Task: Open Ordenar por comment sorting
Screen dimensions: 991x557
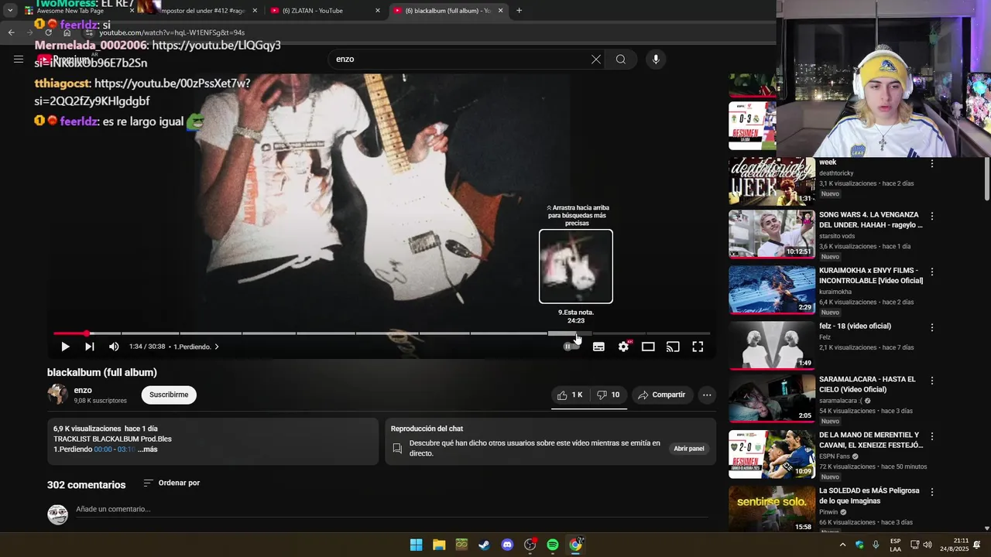Action: [x=172, y=483]
